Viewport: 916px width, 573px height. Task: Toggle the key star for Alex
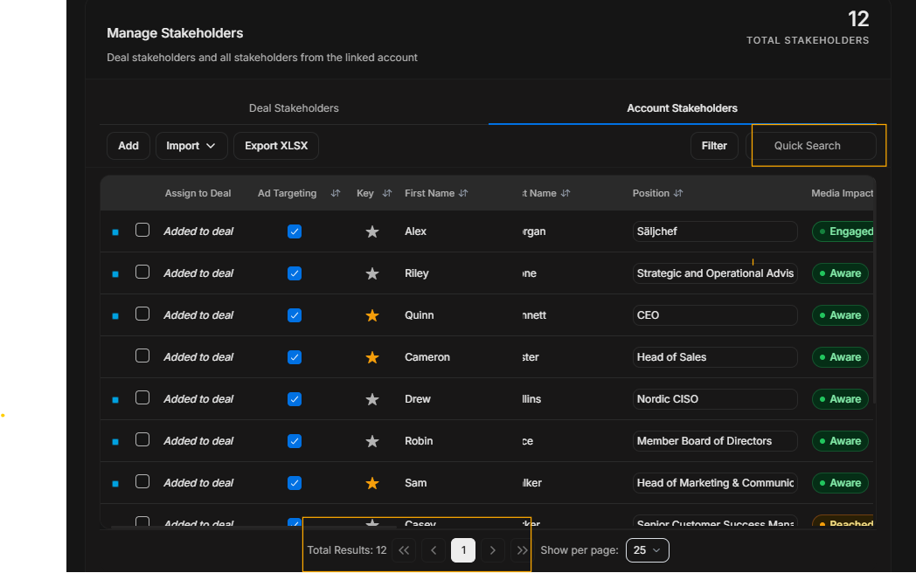pos(372,231)
